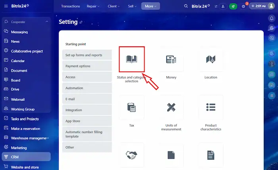Open Units of measurement ruler icon
The width and height of the screenshot is (278, 170).
pos(171,107)
